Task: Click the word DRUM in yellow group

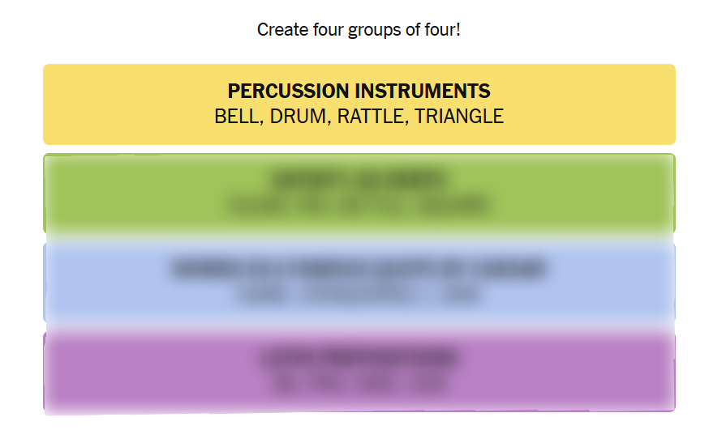Action: click(x=298, y=117)
